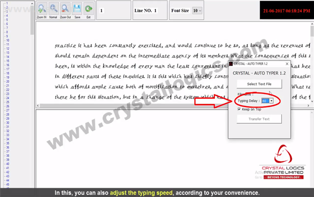Click the Typing Delay value field

tap(266, 101)
